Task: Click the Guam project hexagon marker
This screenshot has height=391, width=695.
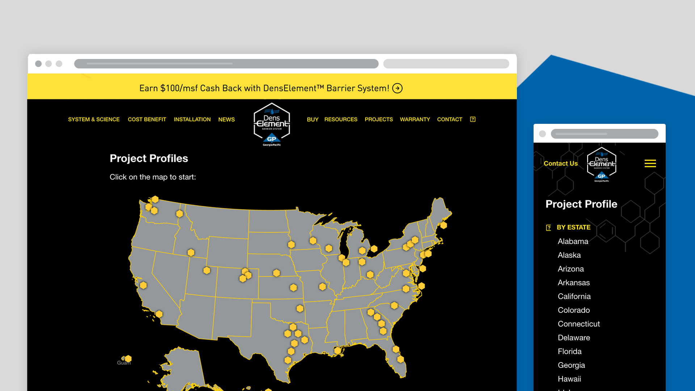Action: click(128, 359)
